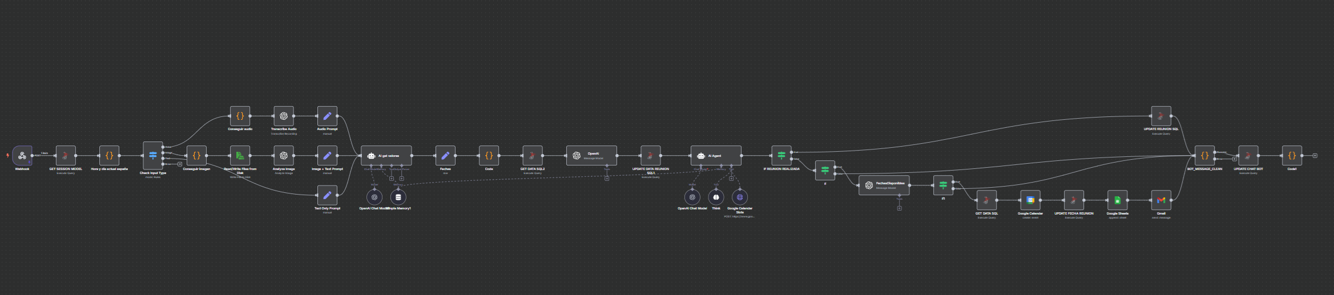Open the Google Sheets append node
1334x295 pixels.
click(1118, 200)
